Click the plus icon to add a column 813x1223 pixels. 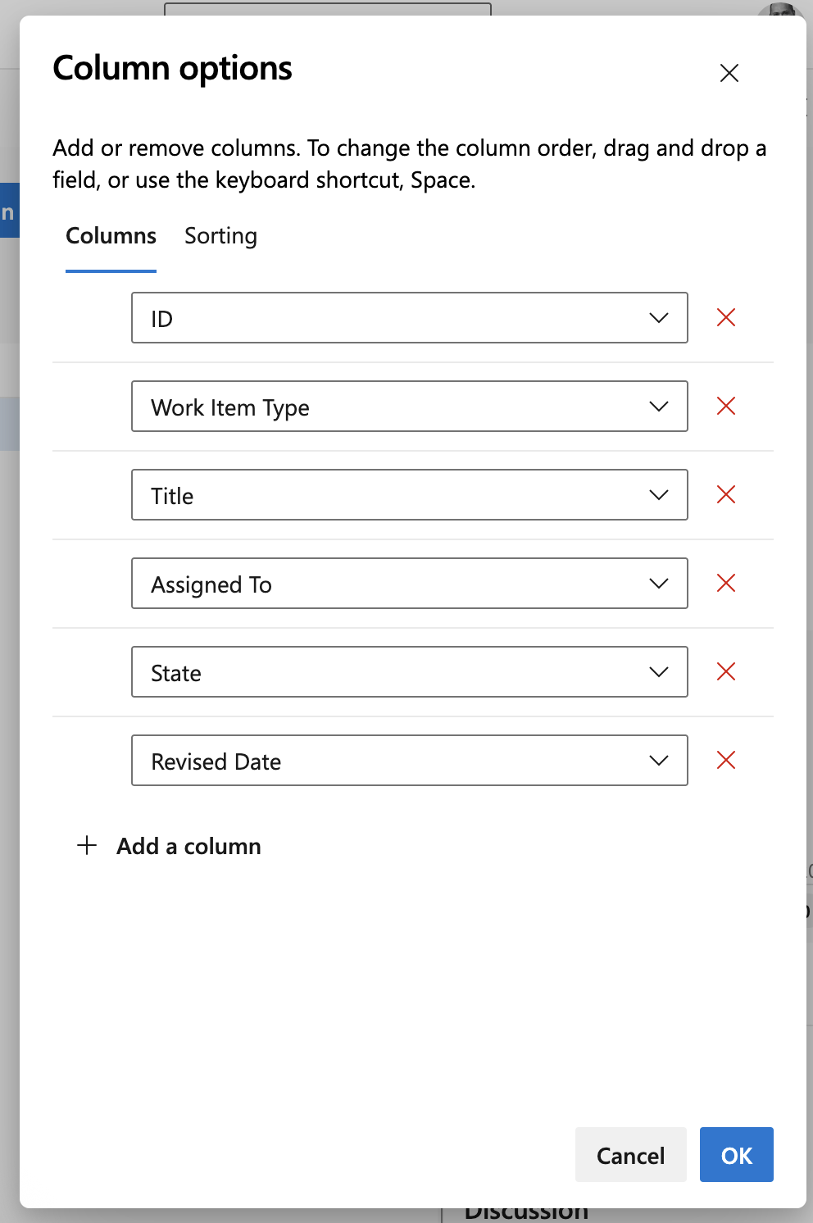click(86, 845)
